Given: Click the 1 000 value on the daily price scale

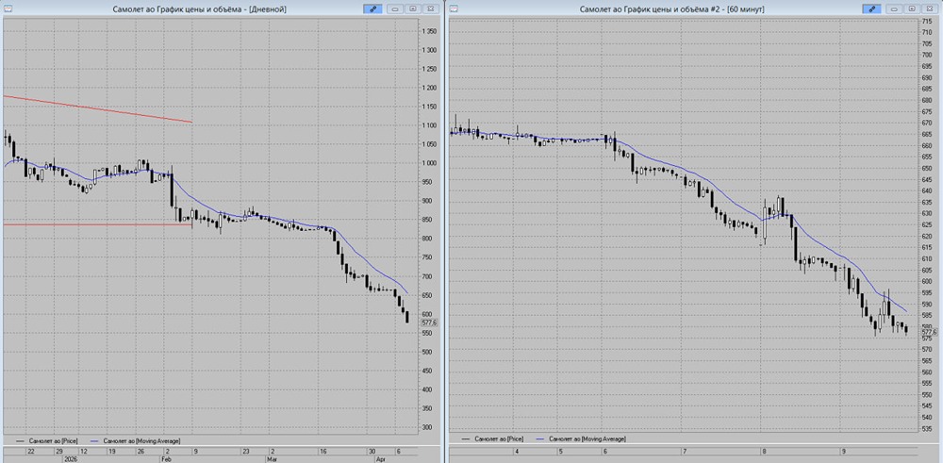Looking at the screenshot, I should (429, 163).
